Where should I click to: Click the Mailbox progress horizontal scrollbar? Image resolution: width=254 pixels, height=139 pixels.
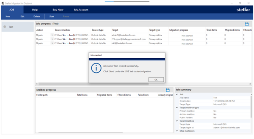(x=81, y=133)
